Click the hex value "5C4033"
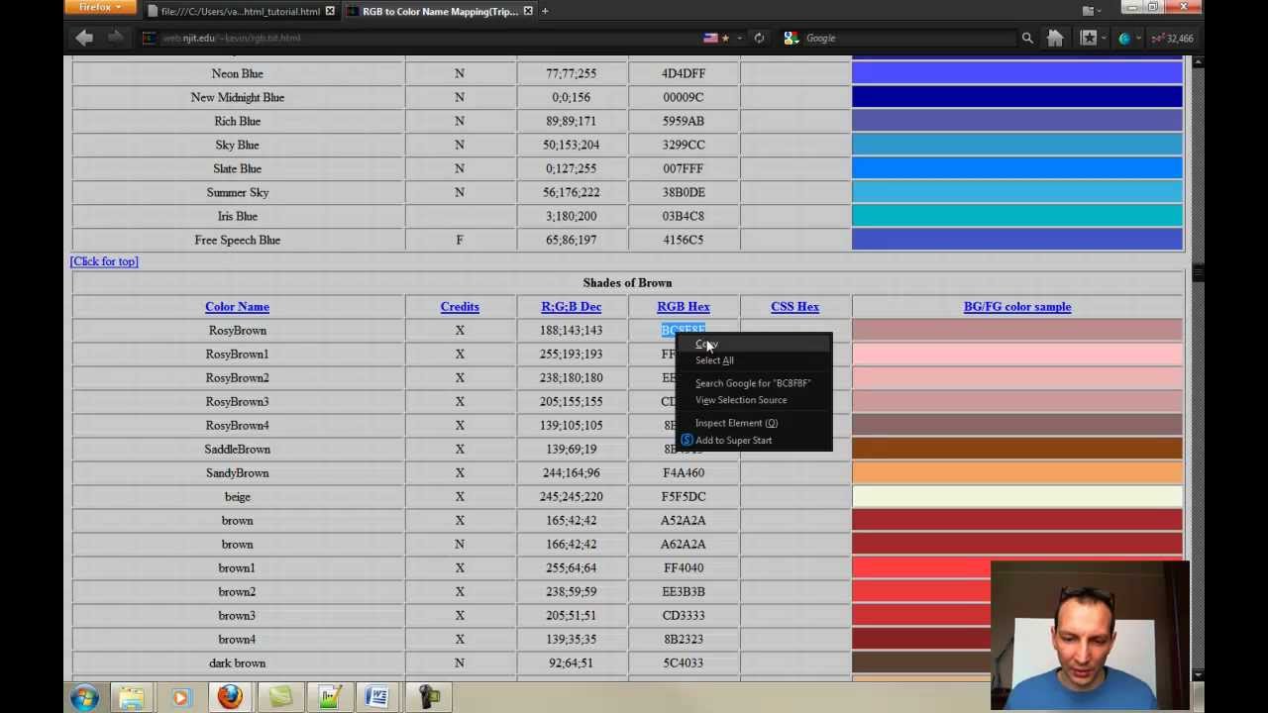The image size is (1268, 713). pos(684,663)
